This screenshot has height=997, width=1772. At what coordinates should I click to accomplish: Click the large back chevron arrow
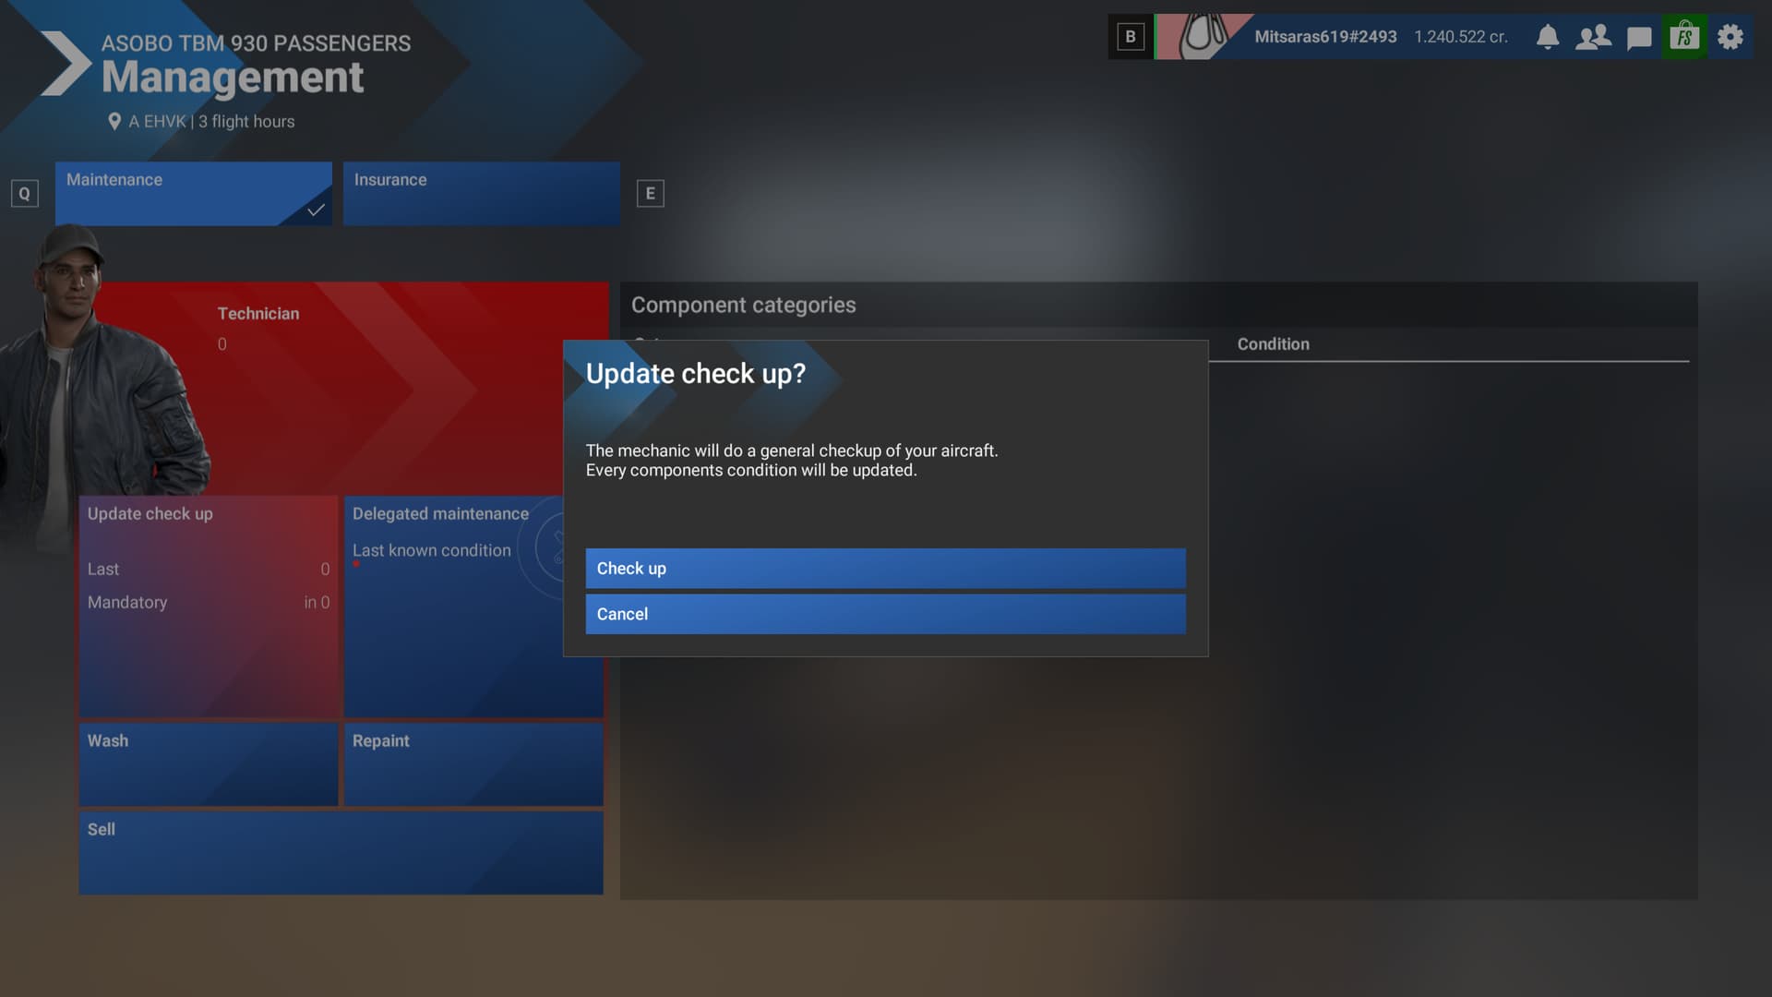65,63
